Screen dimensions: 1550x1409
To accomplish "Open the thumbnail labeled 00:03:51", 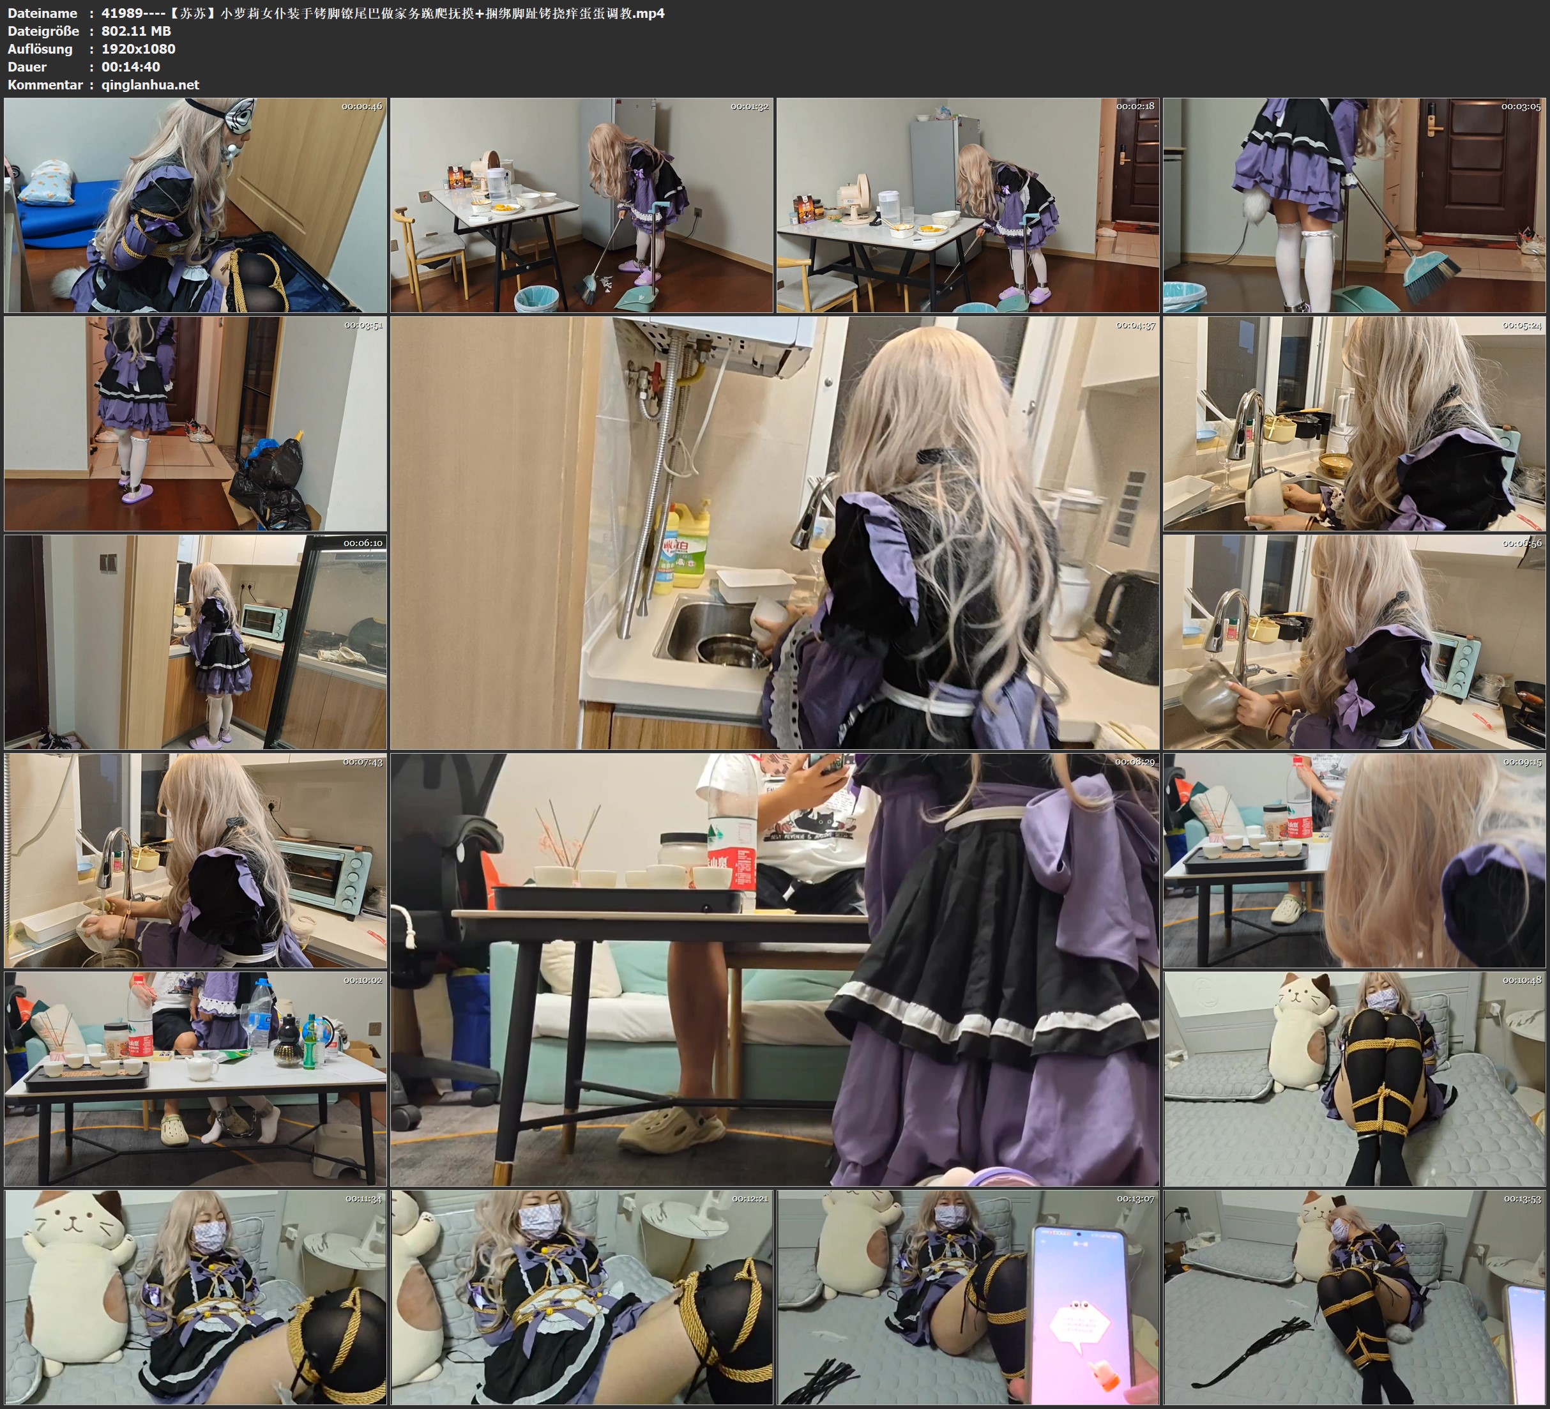I will coord(195,423).
